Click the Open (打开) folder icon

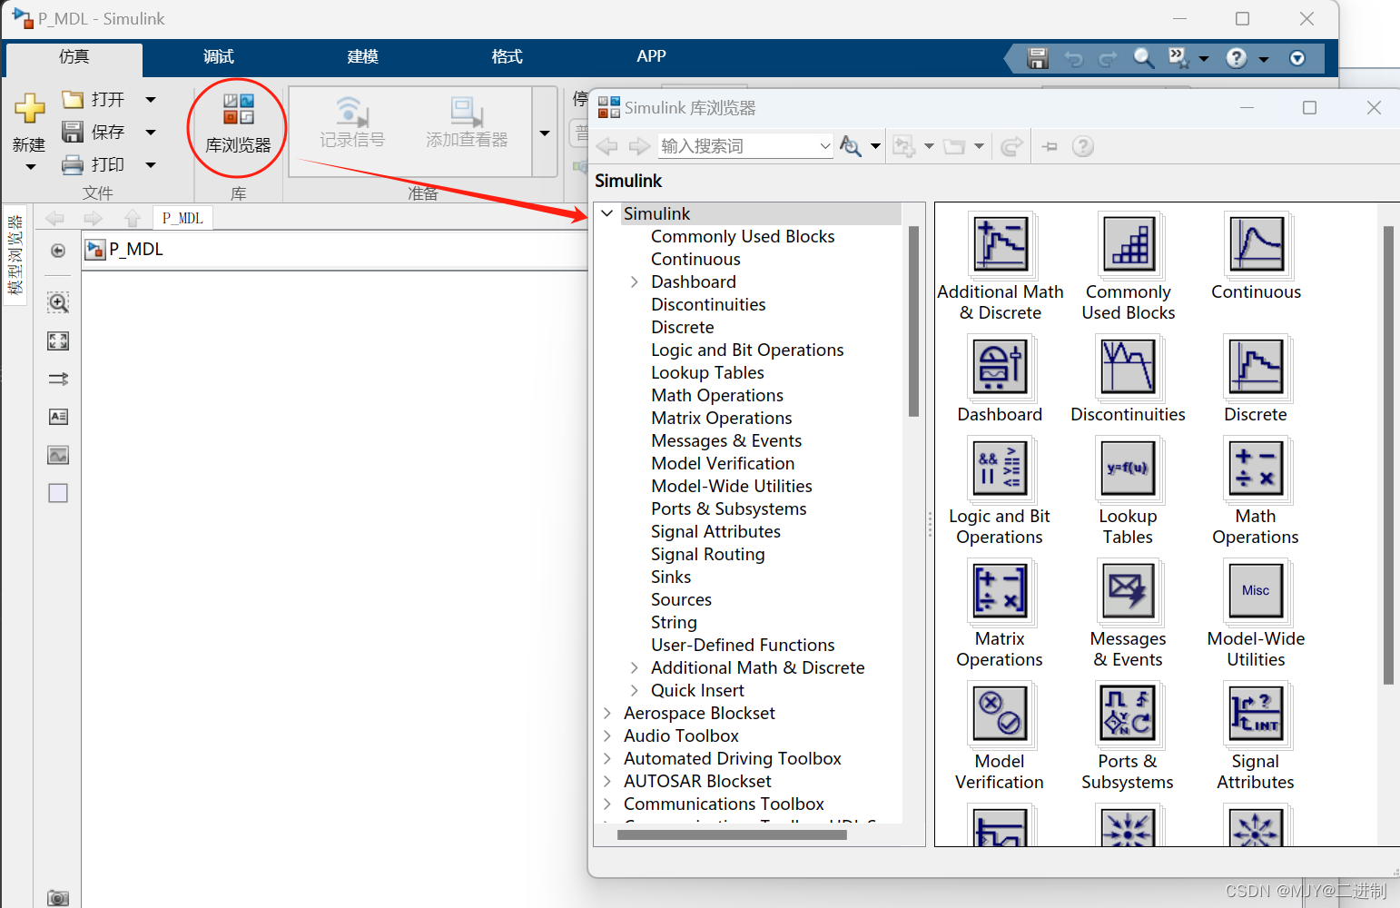(x=73, y=99)
